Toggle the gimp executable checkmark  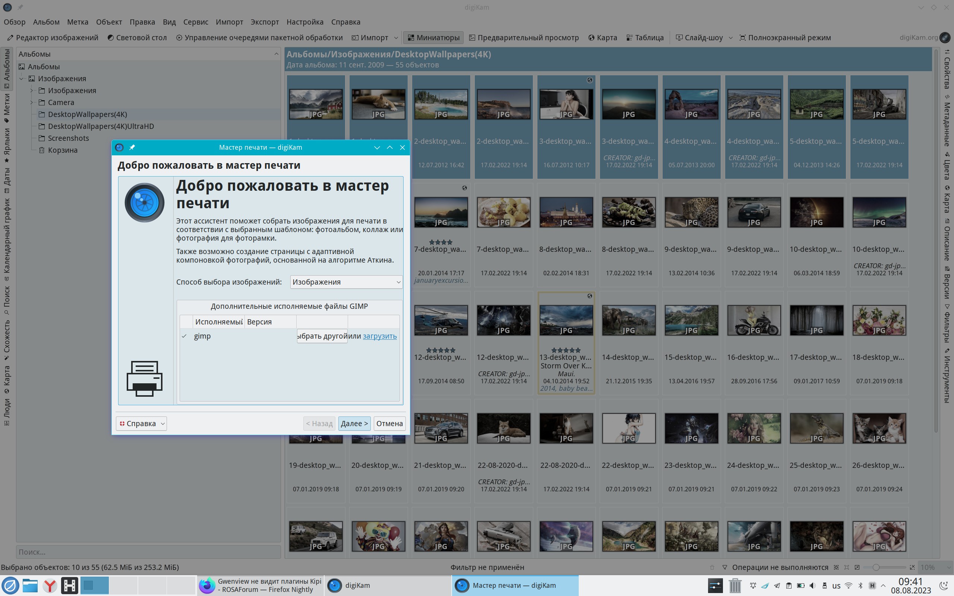(x=184, y=336)
